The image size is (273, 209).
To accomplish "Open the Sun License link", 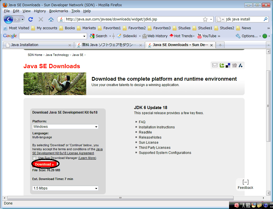I will 149,143.
